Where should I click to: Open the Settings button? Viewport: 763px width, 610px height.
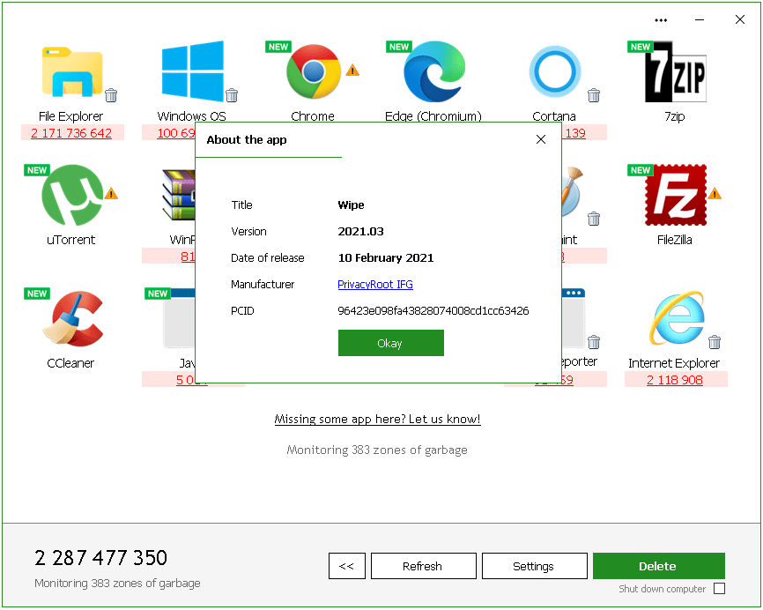(x=534, y=566)
